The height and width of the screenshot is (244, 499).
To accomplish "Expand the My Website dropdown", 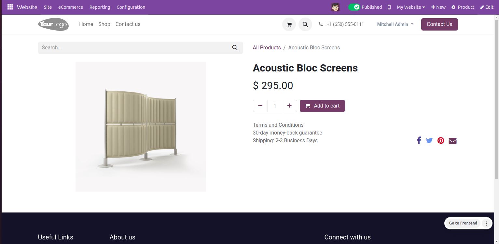I will pyautogui.click(x=411, y=7).
